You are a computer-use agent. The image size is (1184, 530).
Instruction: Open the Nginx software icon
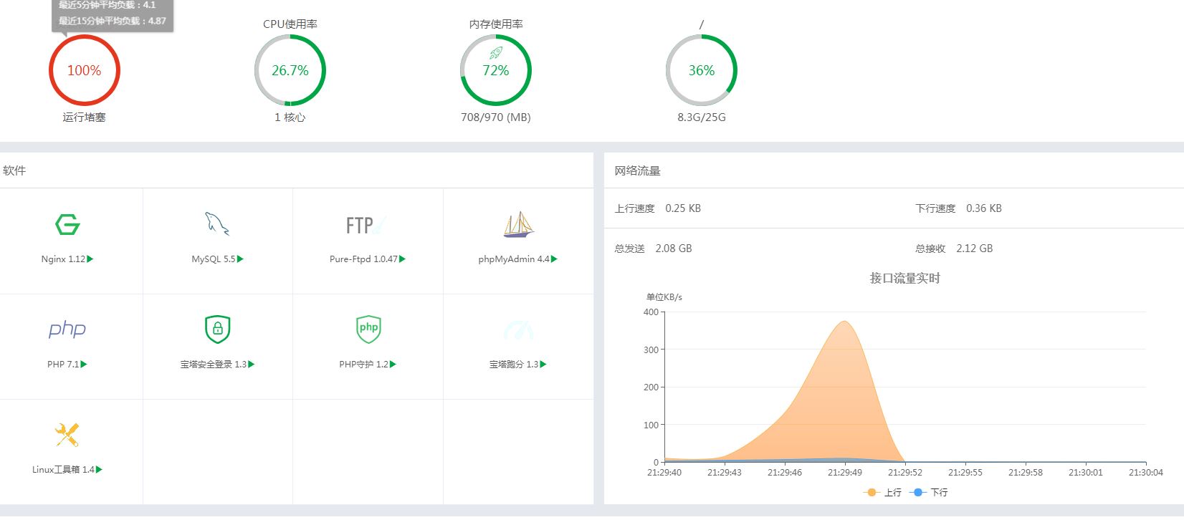[67, 225]
